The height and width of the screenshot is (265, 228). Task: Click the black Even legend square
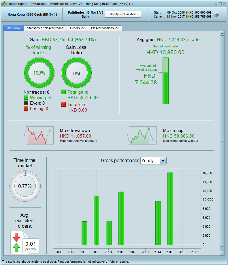pos(26,103)
